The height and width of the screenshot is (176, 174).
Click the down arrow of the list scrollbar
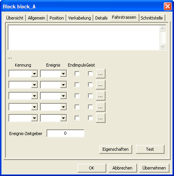(163, 46)
